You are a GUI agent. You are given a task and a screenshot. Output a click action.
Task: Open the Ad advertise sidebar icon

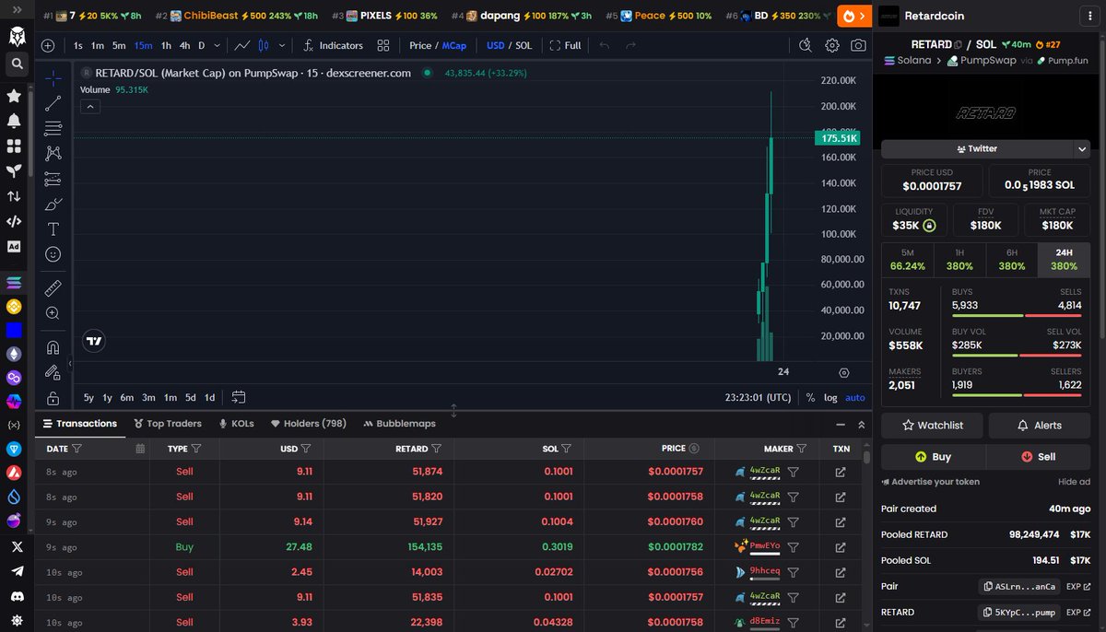tap(14, 246)
